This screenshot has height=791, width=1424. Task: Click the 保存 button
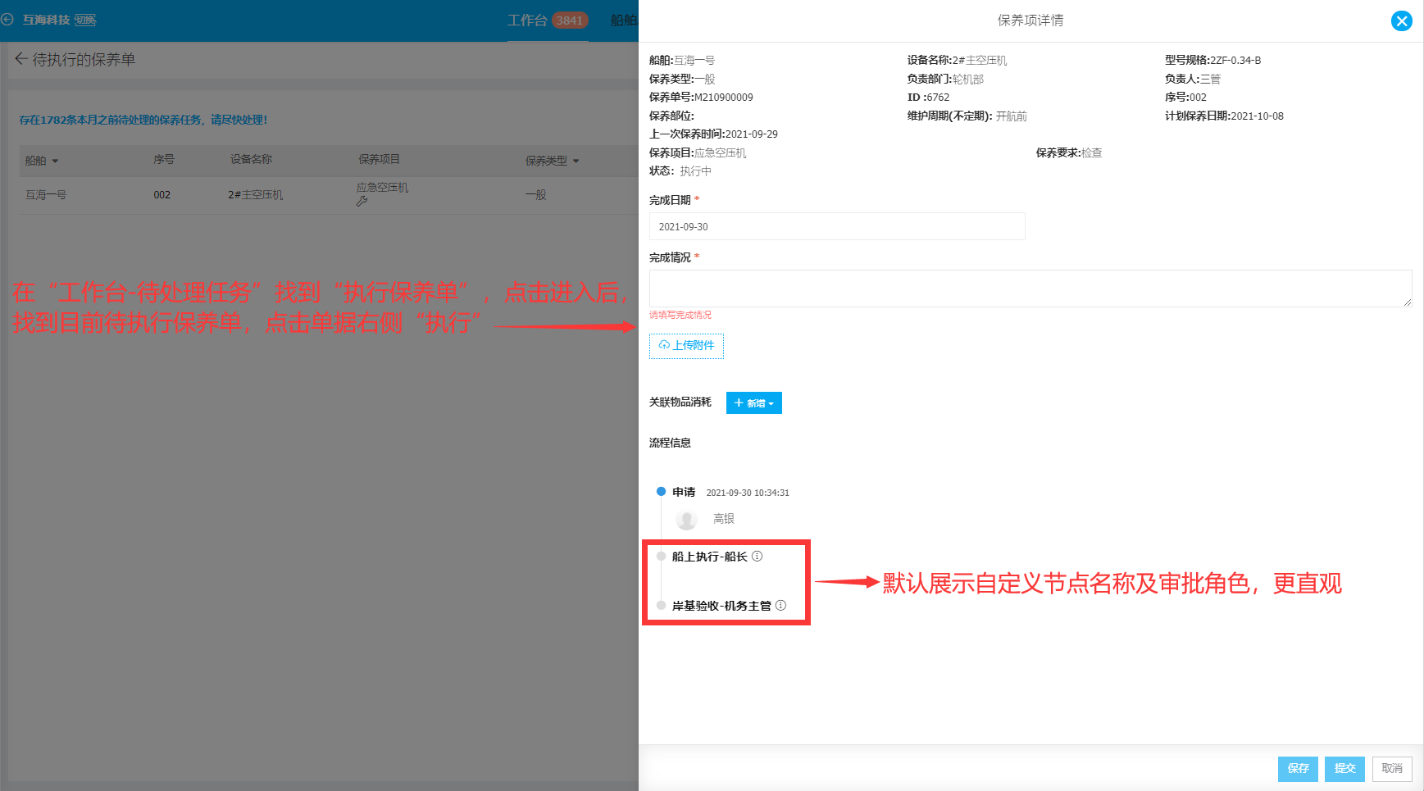pyautogui.click(x=1298, y=769)
